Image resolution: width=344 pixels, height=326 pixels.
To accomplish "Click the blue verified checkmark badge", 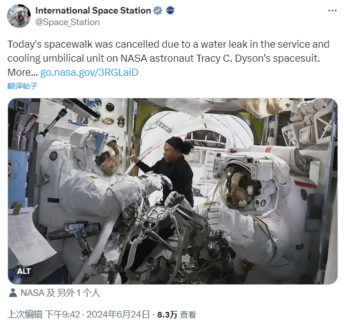I will [x=158, y=11].
